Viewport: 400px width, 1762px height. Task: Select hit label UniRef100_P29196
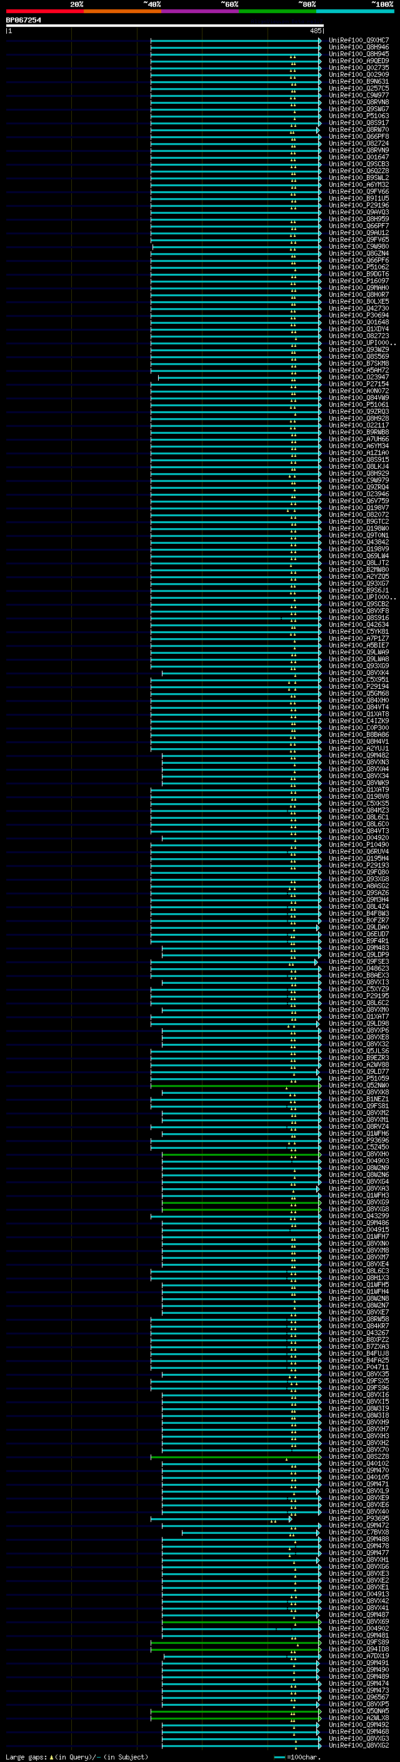click(x=359, y=205)
